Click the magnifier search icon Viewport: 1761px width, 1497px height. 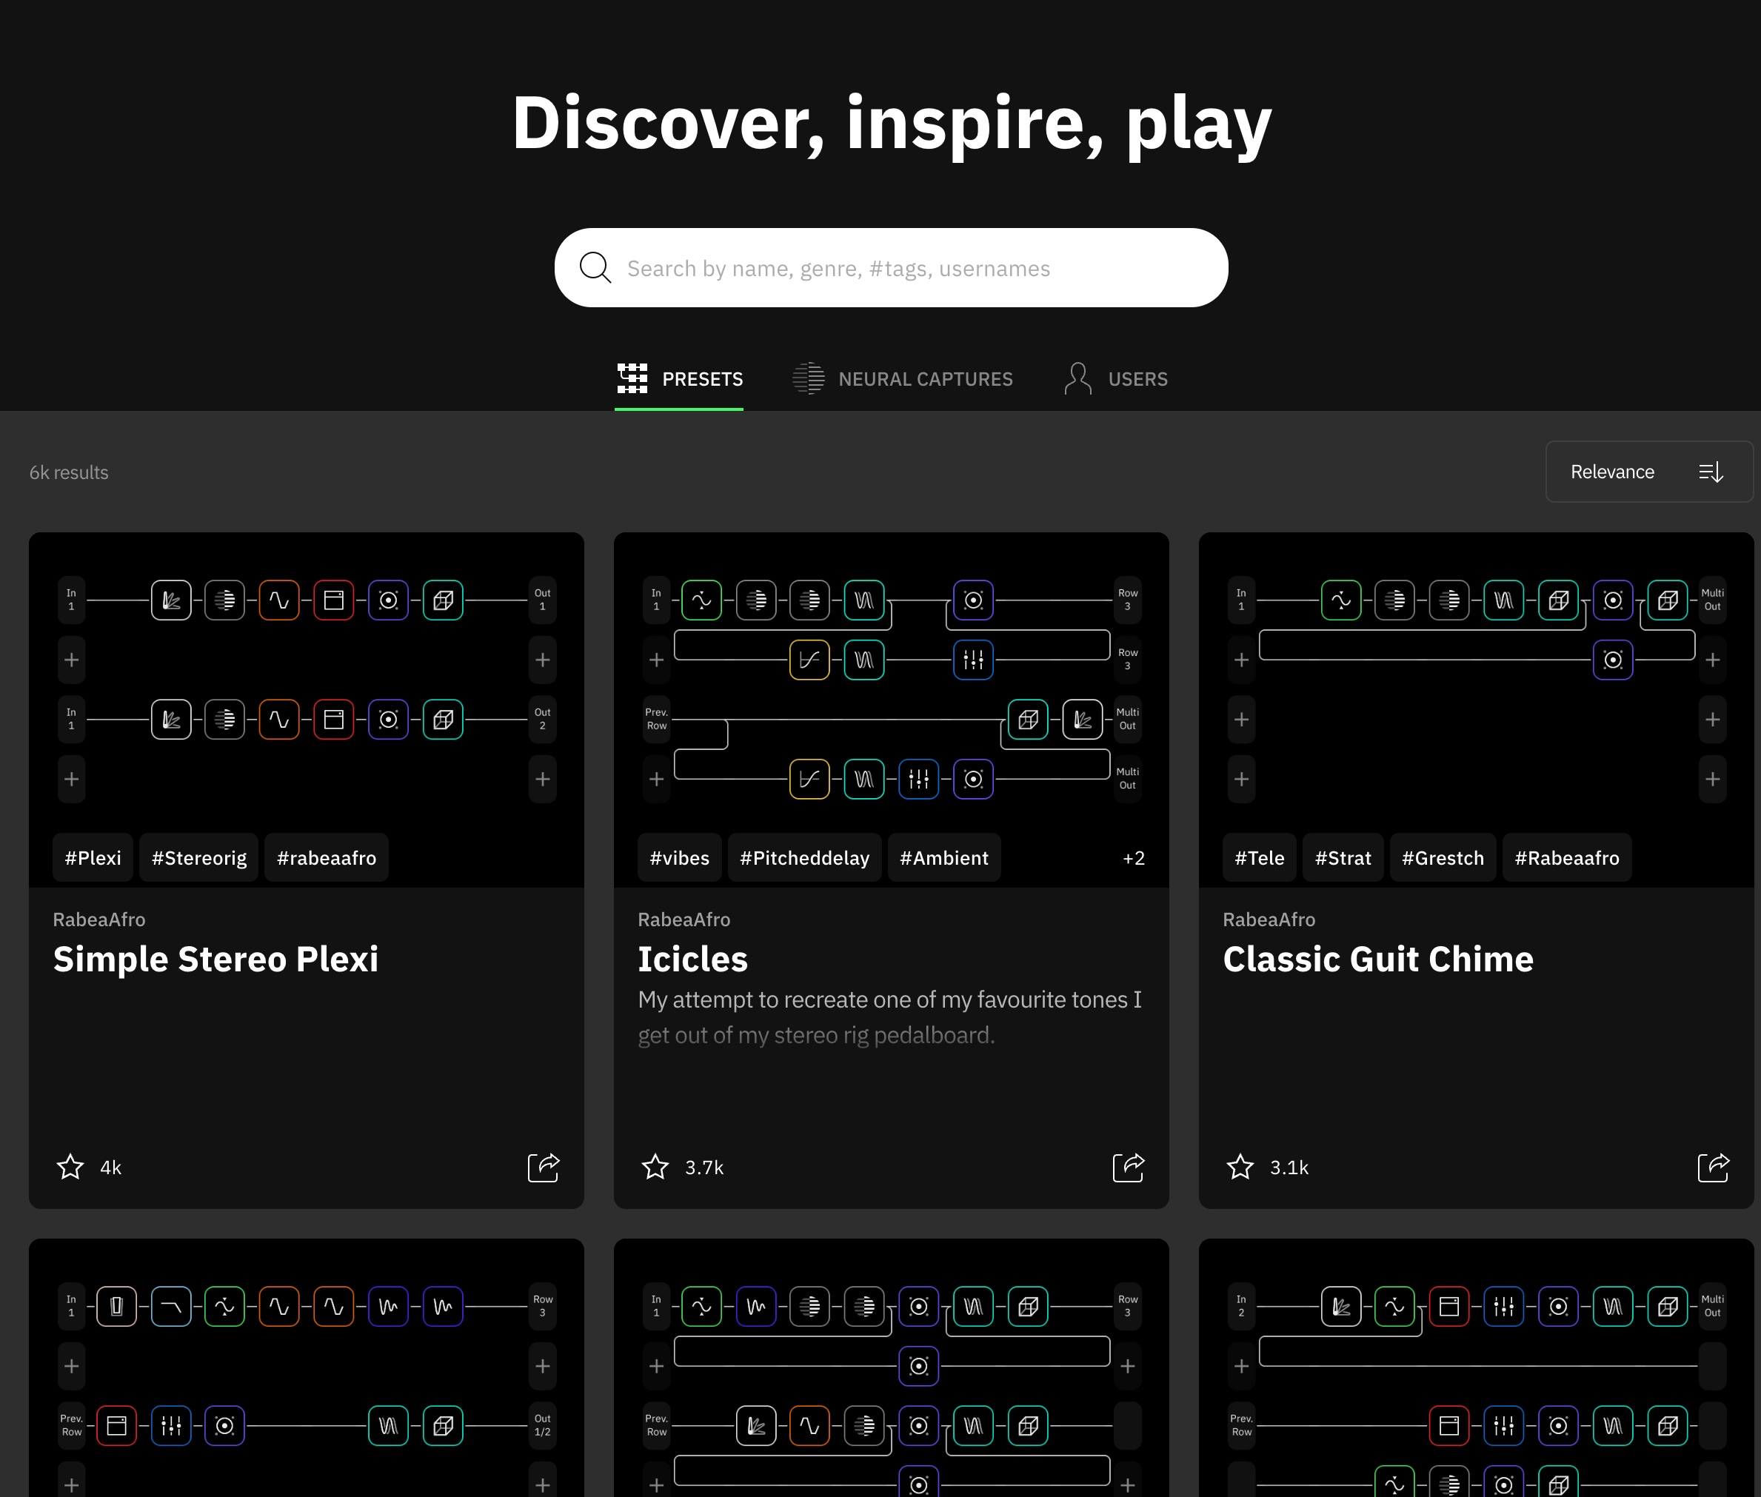(x=595, y=268)
